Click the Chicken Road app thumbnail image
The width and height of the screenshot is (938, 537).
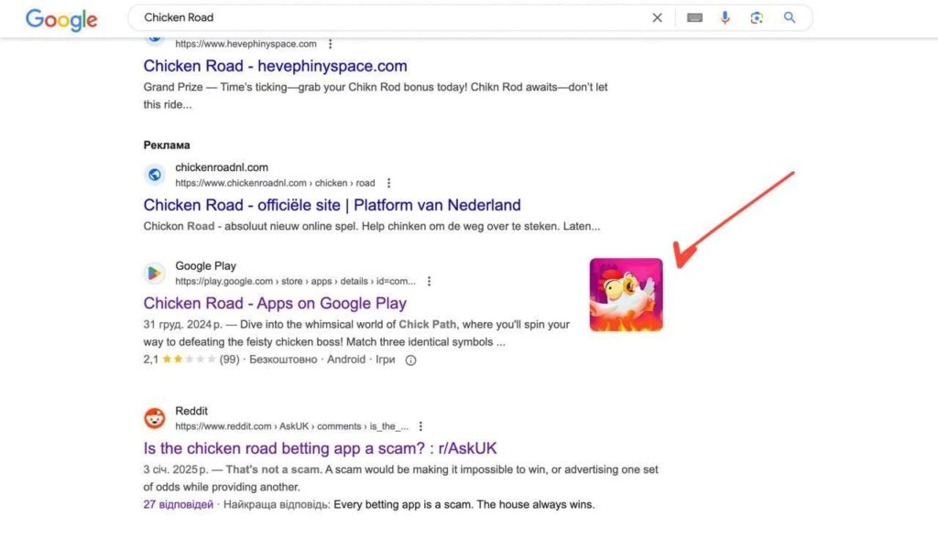(x=626, y=295)
